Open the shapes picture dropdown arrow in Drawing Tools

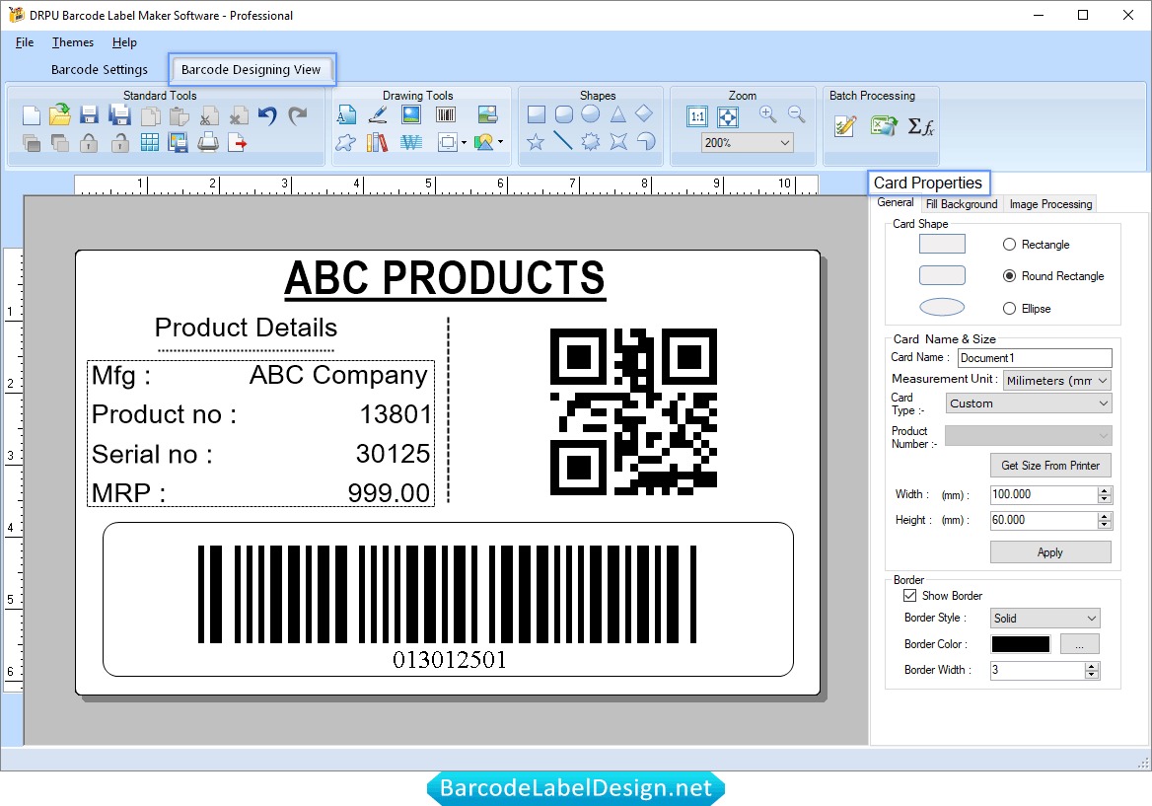pos(500,142)
